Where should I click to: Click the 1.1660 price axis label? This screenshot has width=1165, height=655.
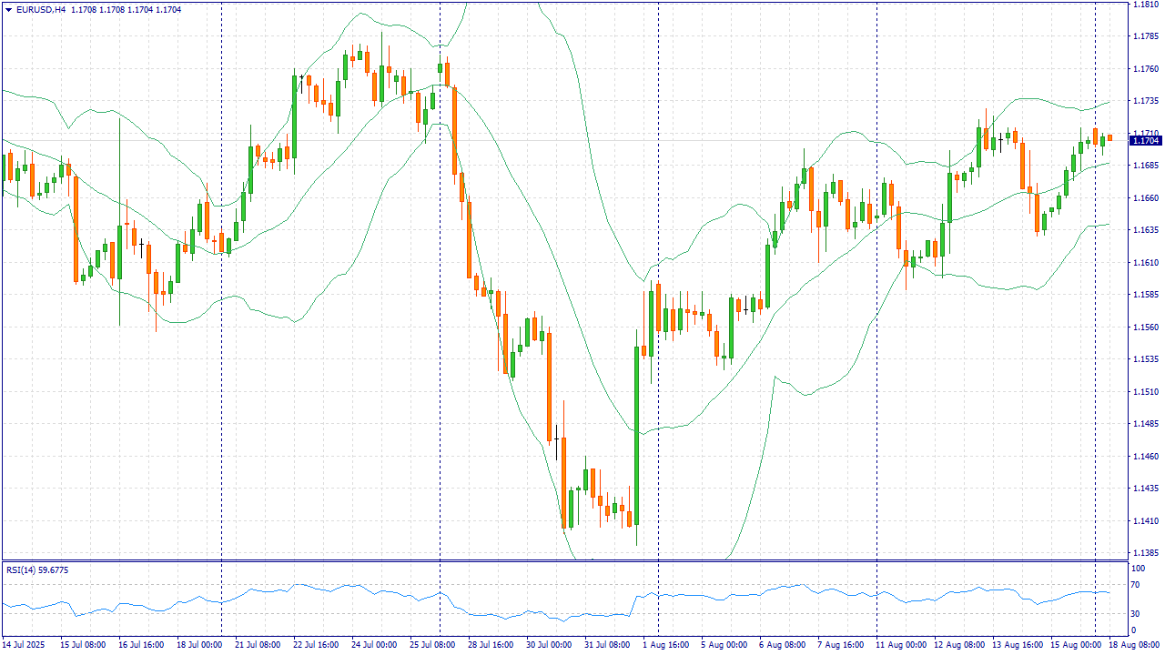1145,198
